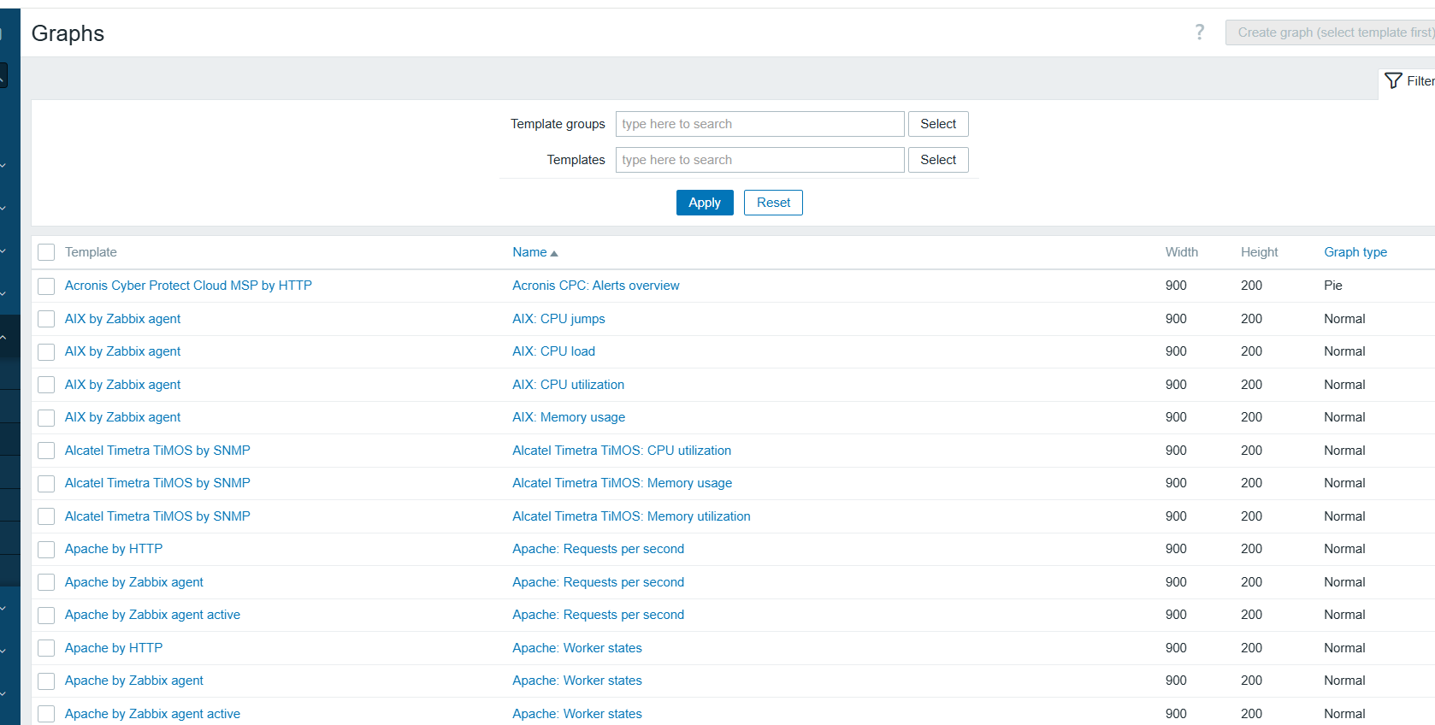Open Apache by Zabbix agent in Worker states row

[x=134, y=681]
